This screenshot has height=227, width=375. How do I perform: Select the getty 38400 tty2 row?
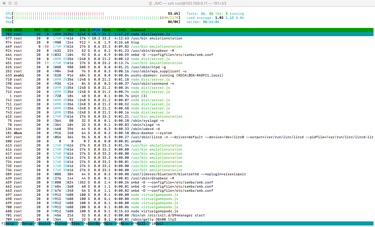187,219
